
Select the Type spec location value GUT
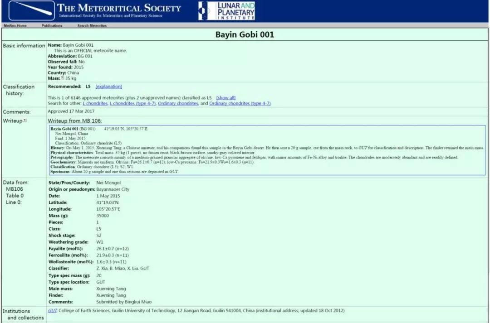[x=101, y=282]
